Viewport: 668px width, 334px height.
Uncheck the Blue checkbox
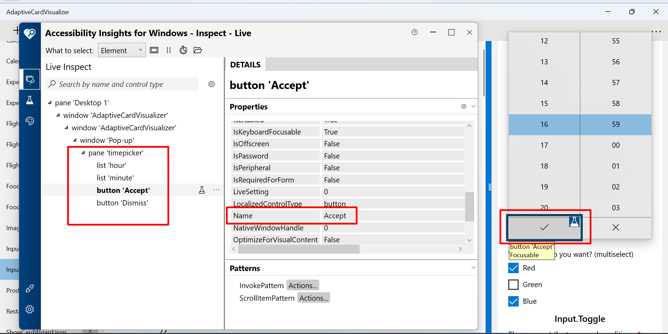[513, 301]
